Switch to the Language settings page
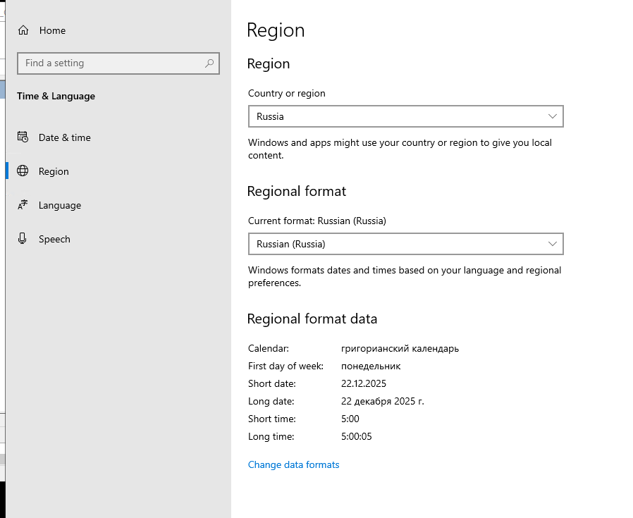Viewport: 633px width, 518px height. 60,205
